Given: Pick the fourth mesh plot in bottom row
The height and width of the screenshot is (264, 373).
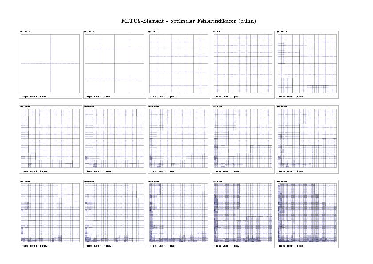Looking at the screenshot, I should tap(243, 213).
